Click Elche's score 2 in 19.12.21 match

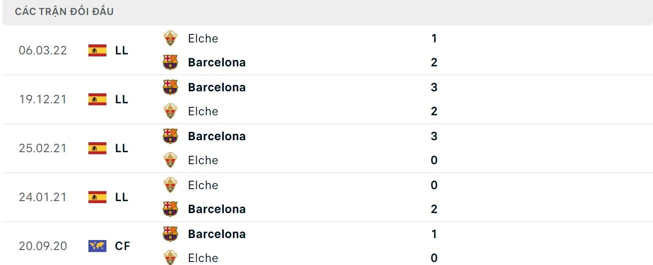434,111
